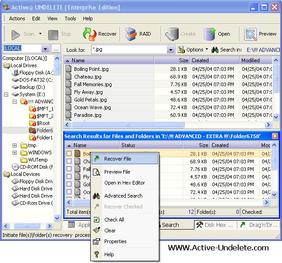Click the Look for text field

[x=129, y=50]
